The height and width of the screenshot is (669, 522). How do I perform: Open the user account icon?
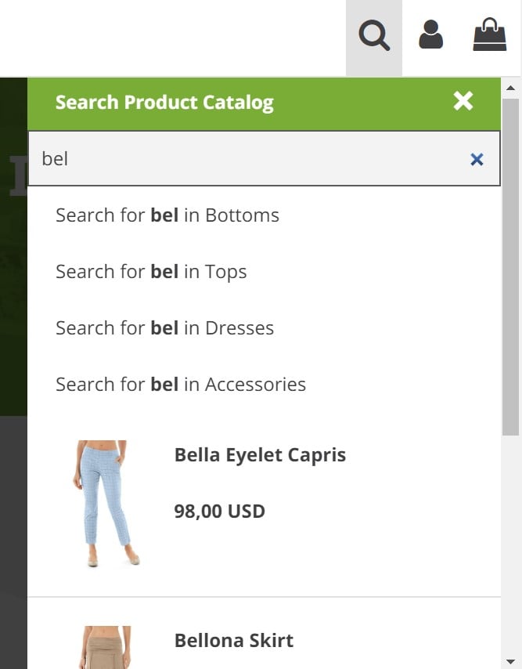430,34
